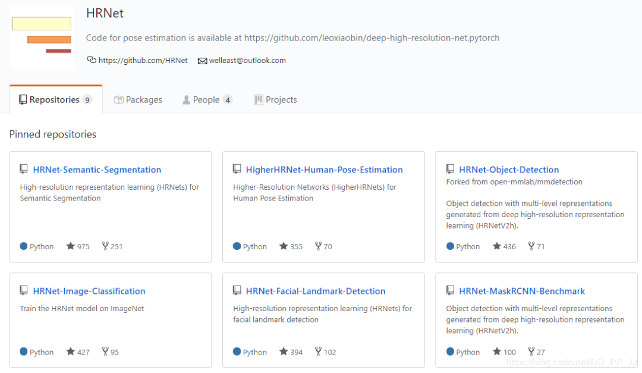Screen dimensions: 642x373
Task: Open the Repositories tab
Action: point(55,100)
